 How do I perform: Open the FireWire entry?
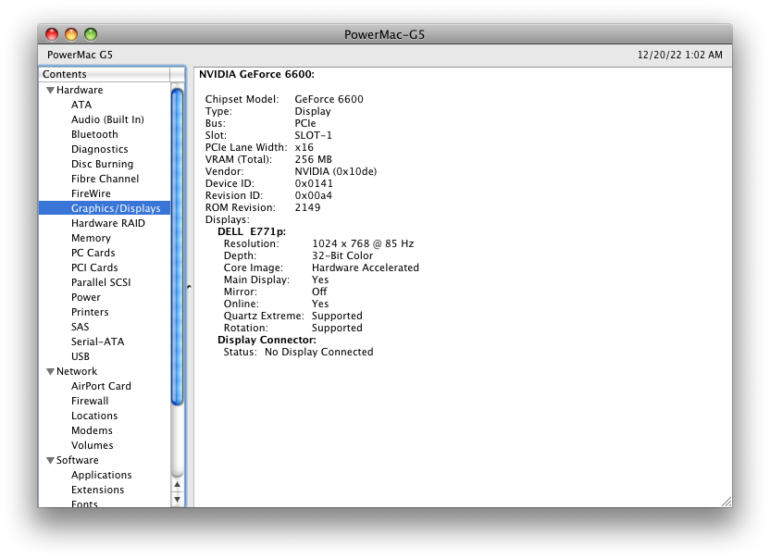[x=91, y=193]
